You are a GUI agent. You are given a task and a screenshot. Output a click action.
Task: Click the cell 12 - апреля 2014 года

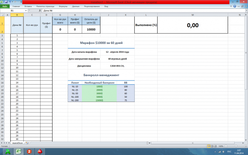pyautogui.click(x=117, y=52)
